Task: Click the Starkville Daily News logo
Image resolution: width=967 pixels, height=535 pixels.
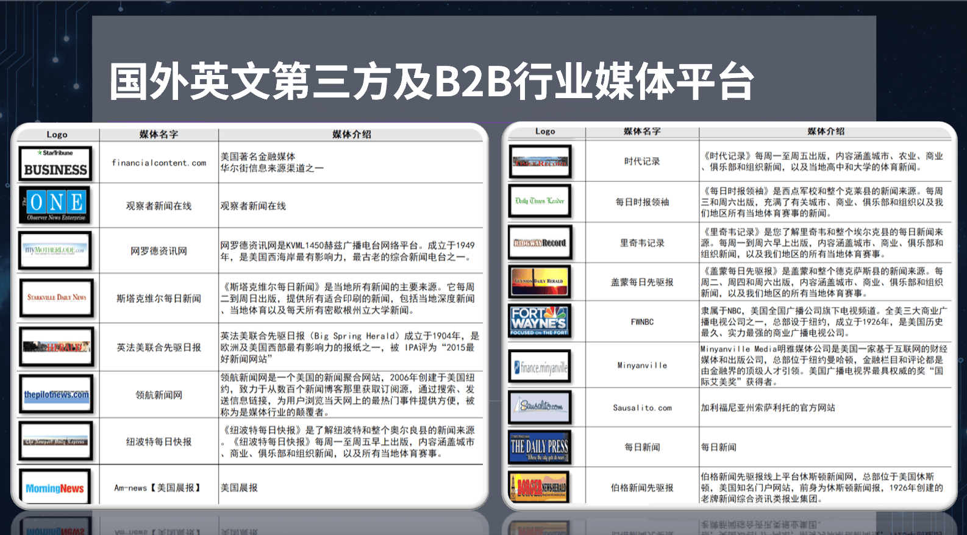Action: [x=57, y=298]
